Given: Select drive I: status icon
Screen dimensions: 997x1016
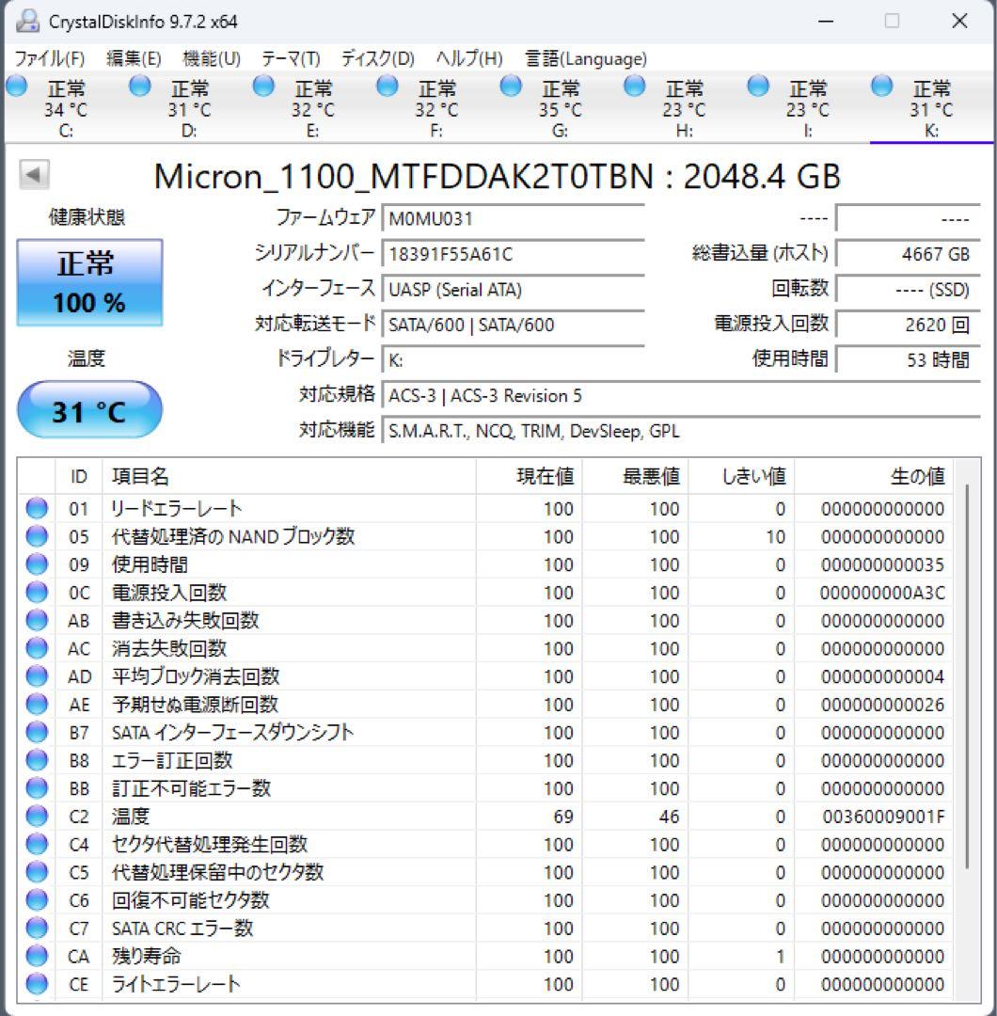Looking at the screenshot, I should pyautogui.click(x=758, y=87).
